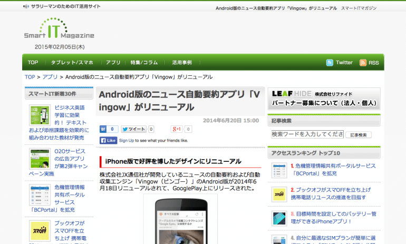The image size is (406, 244).
Task: Open ranking 3 バッテリー管理 iPhoneアプリ link
Action: (333, 218)
